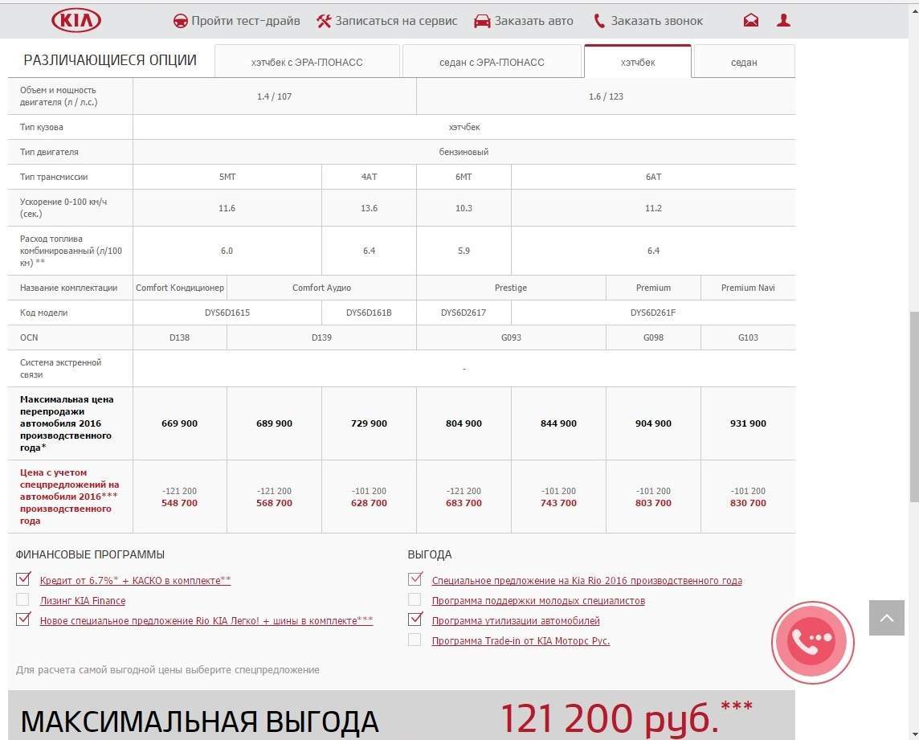Image resolution: width=919 pixels, height=740 pixels.
Task: Open Заказать авто link
Action: pos(534,21)
